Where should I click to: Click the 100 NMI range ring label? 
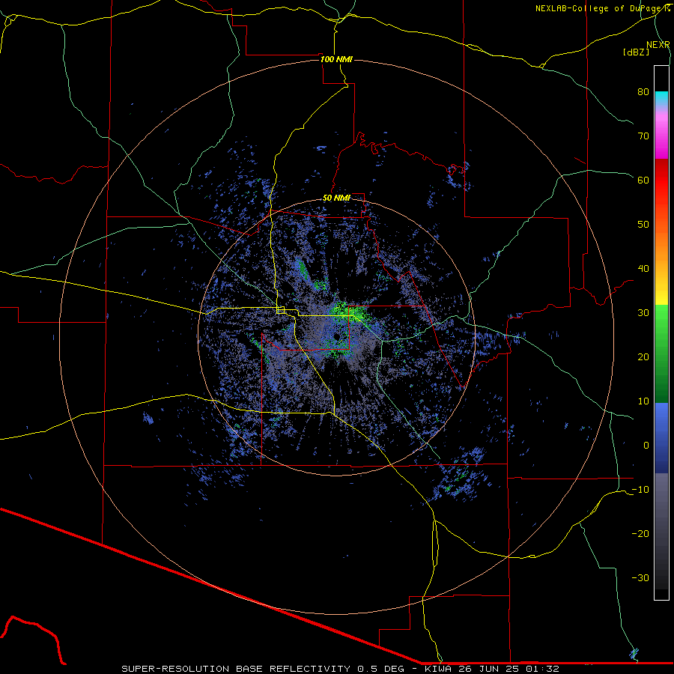click(x=336, y=59)
